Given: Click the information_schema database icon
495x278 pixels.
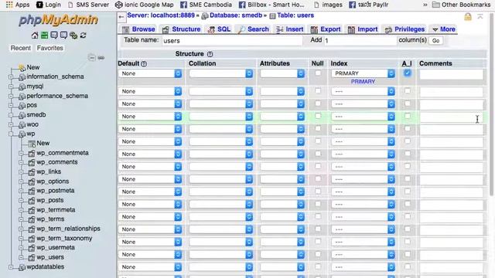Looking at the screenshot, I should pyautogui.click(x=22, y=77).
